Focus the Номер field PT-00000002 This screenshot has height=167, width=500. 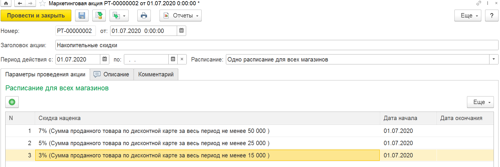pyautogui.click(x=76, y=31)
